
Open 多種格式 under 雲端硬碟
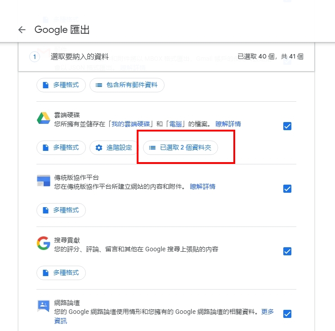pyautogui.click(x=61, y=148)
